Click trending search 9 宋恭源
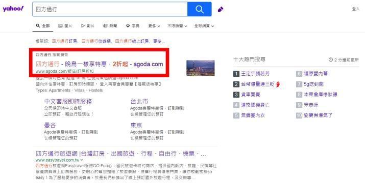The image size is (365, 183). [311, 105]
